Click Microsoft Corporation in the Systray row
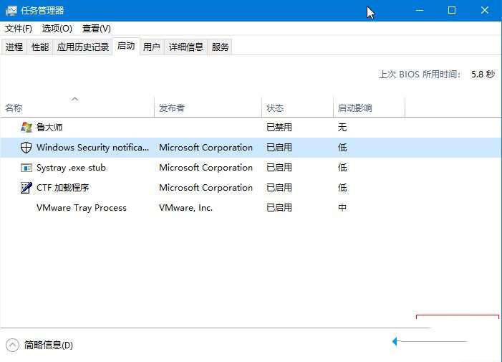The width and height of the screenshot is (502, 362). pos(206,168)
